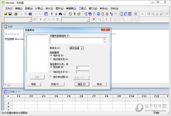This screenshot has width=171, height=116.
Task: Click the 取消 button
Action: tap(99, 84)
